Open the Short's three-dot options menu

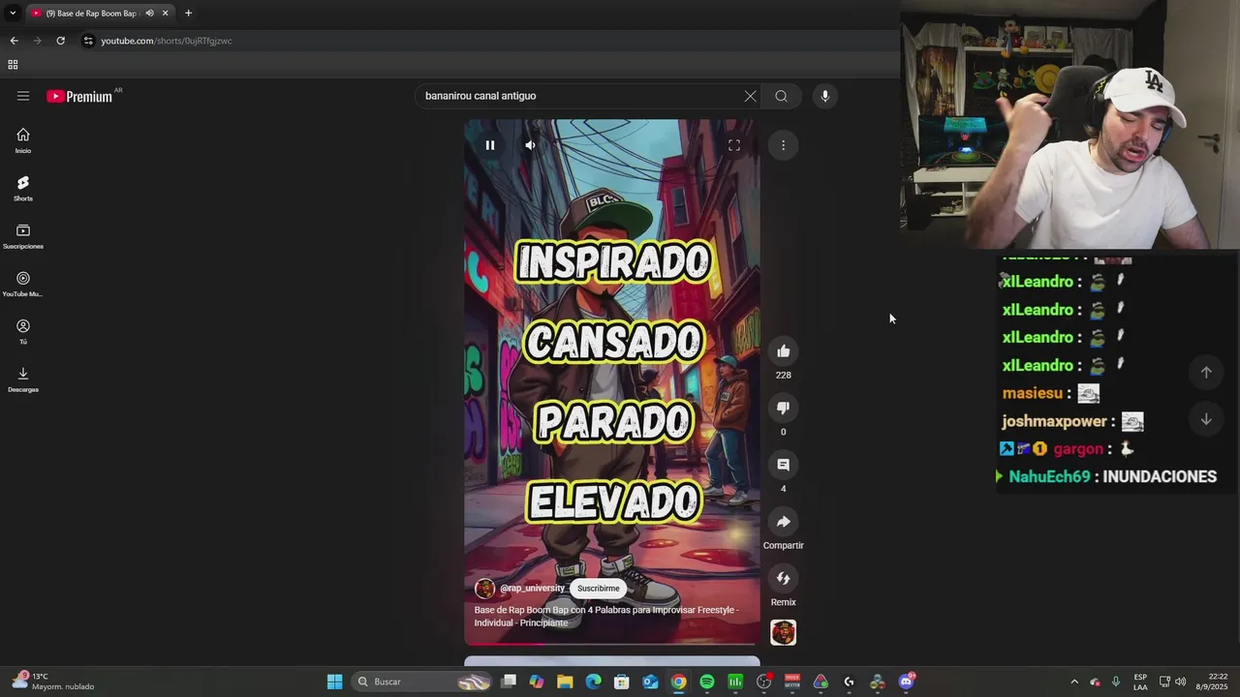[x=783, y=145]
